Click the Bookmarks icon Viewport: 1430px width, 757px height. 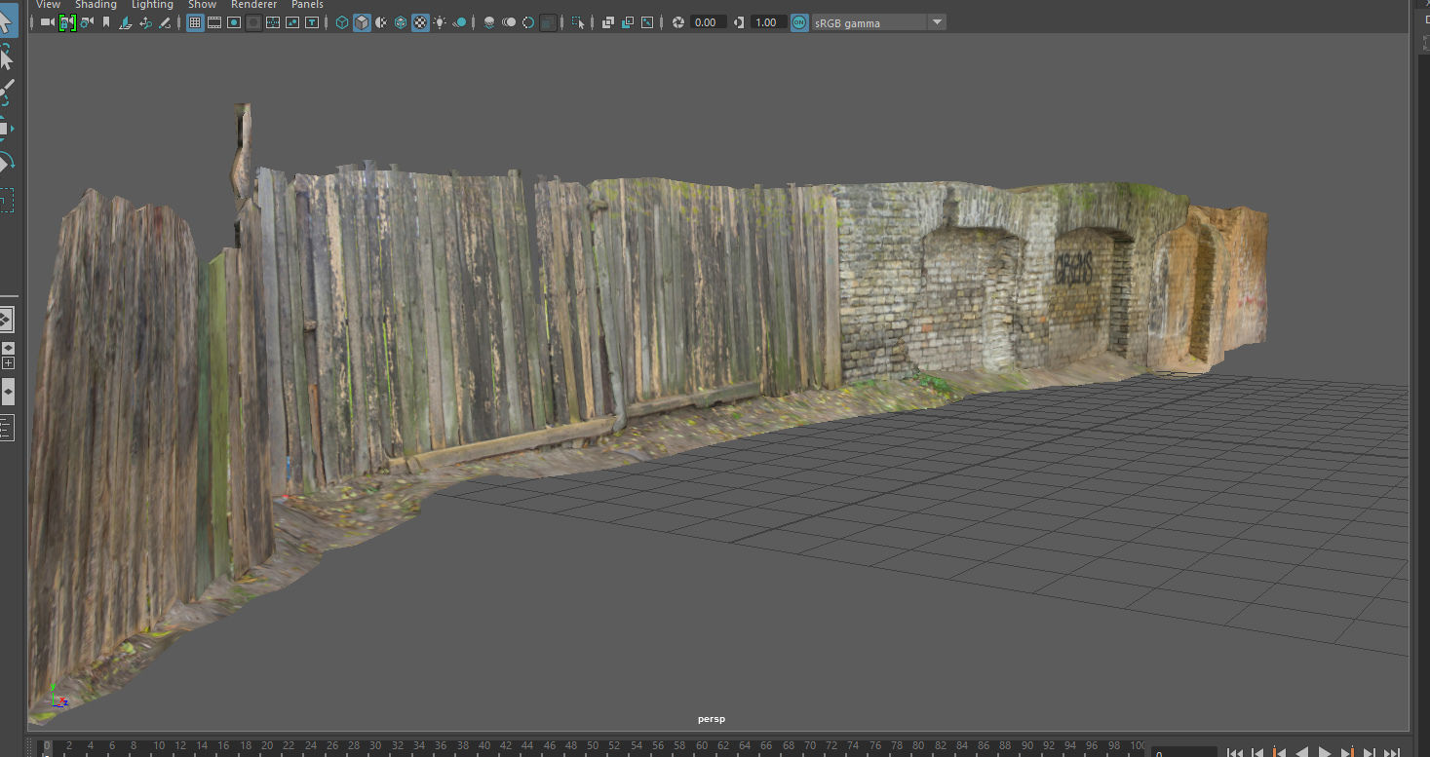pyautogui.click(x=106, y=22)
